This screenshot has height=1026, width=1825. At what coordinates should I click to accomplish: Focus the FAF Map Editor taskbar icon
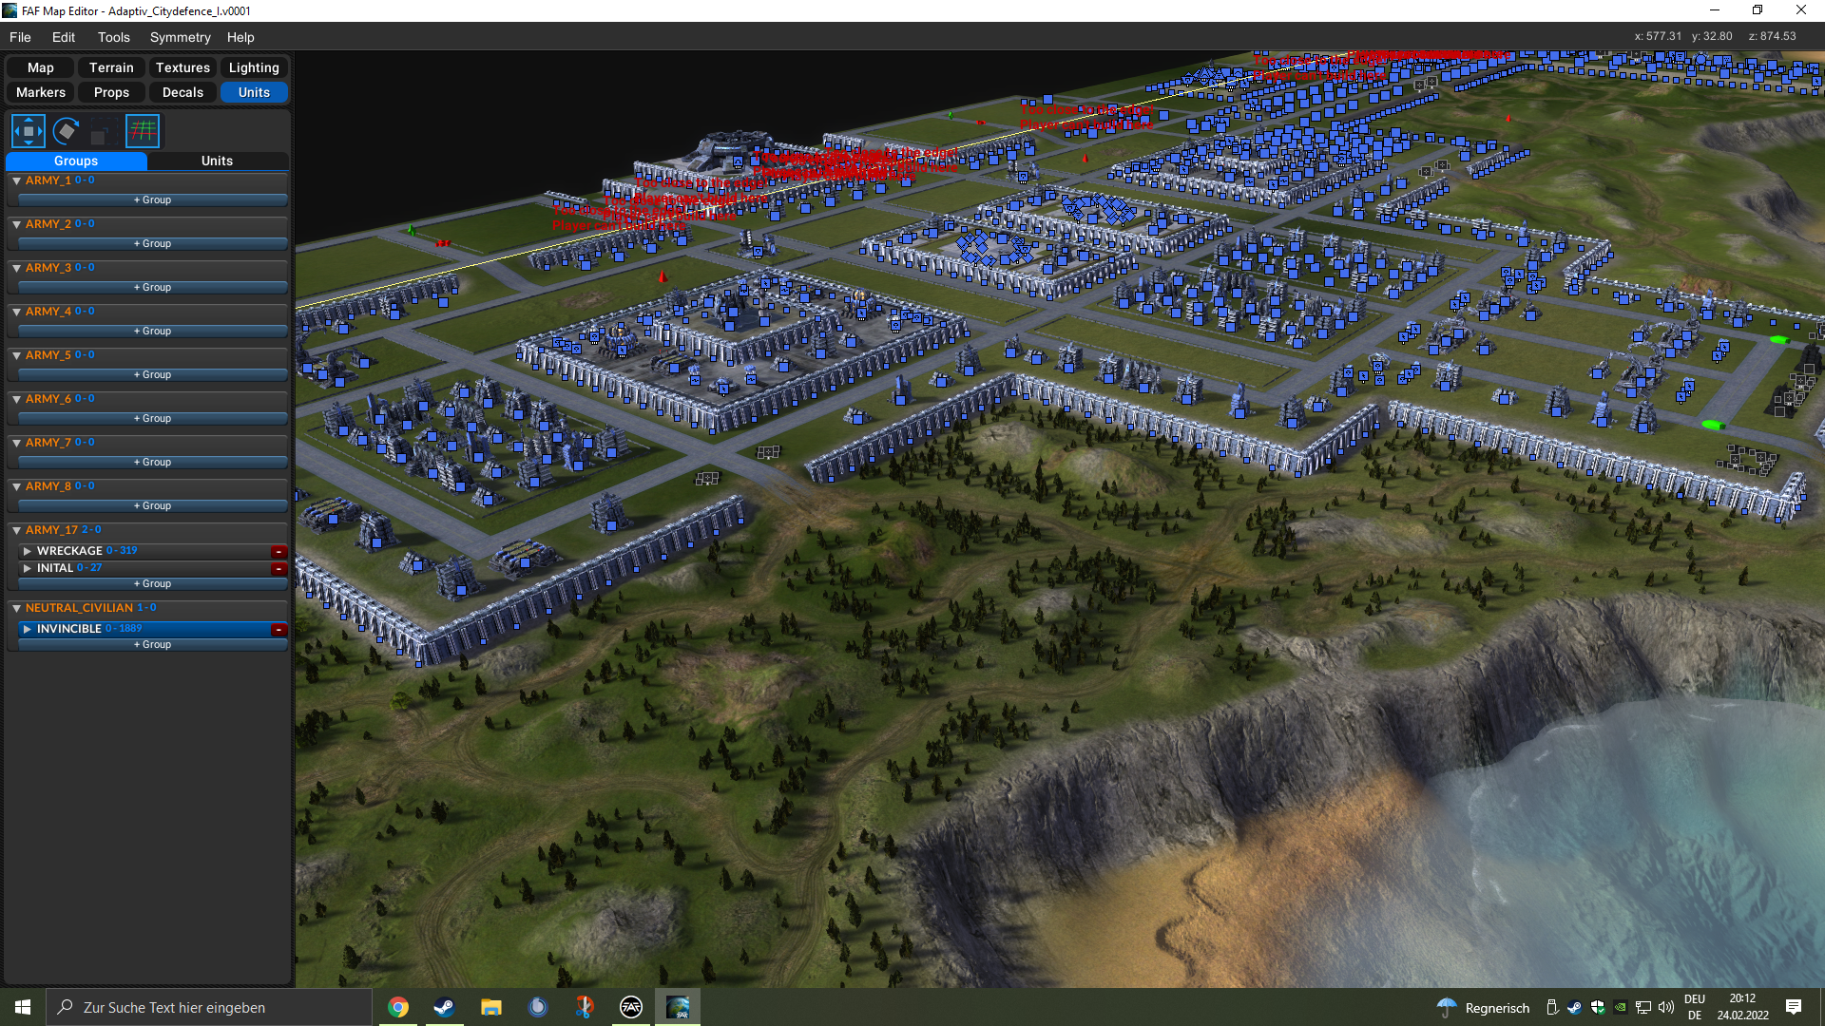tap(678, 1007)
